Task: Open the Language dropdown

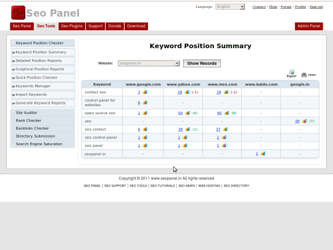Action: (230, 7)
